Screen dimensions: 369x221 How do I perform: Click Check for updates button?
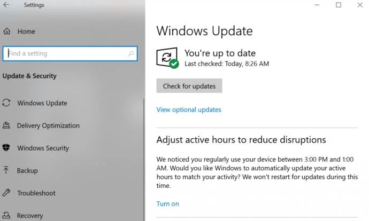click(x=189, y=86)
